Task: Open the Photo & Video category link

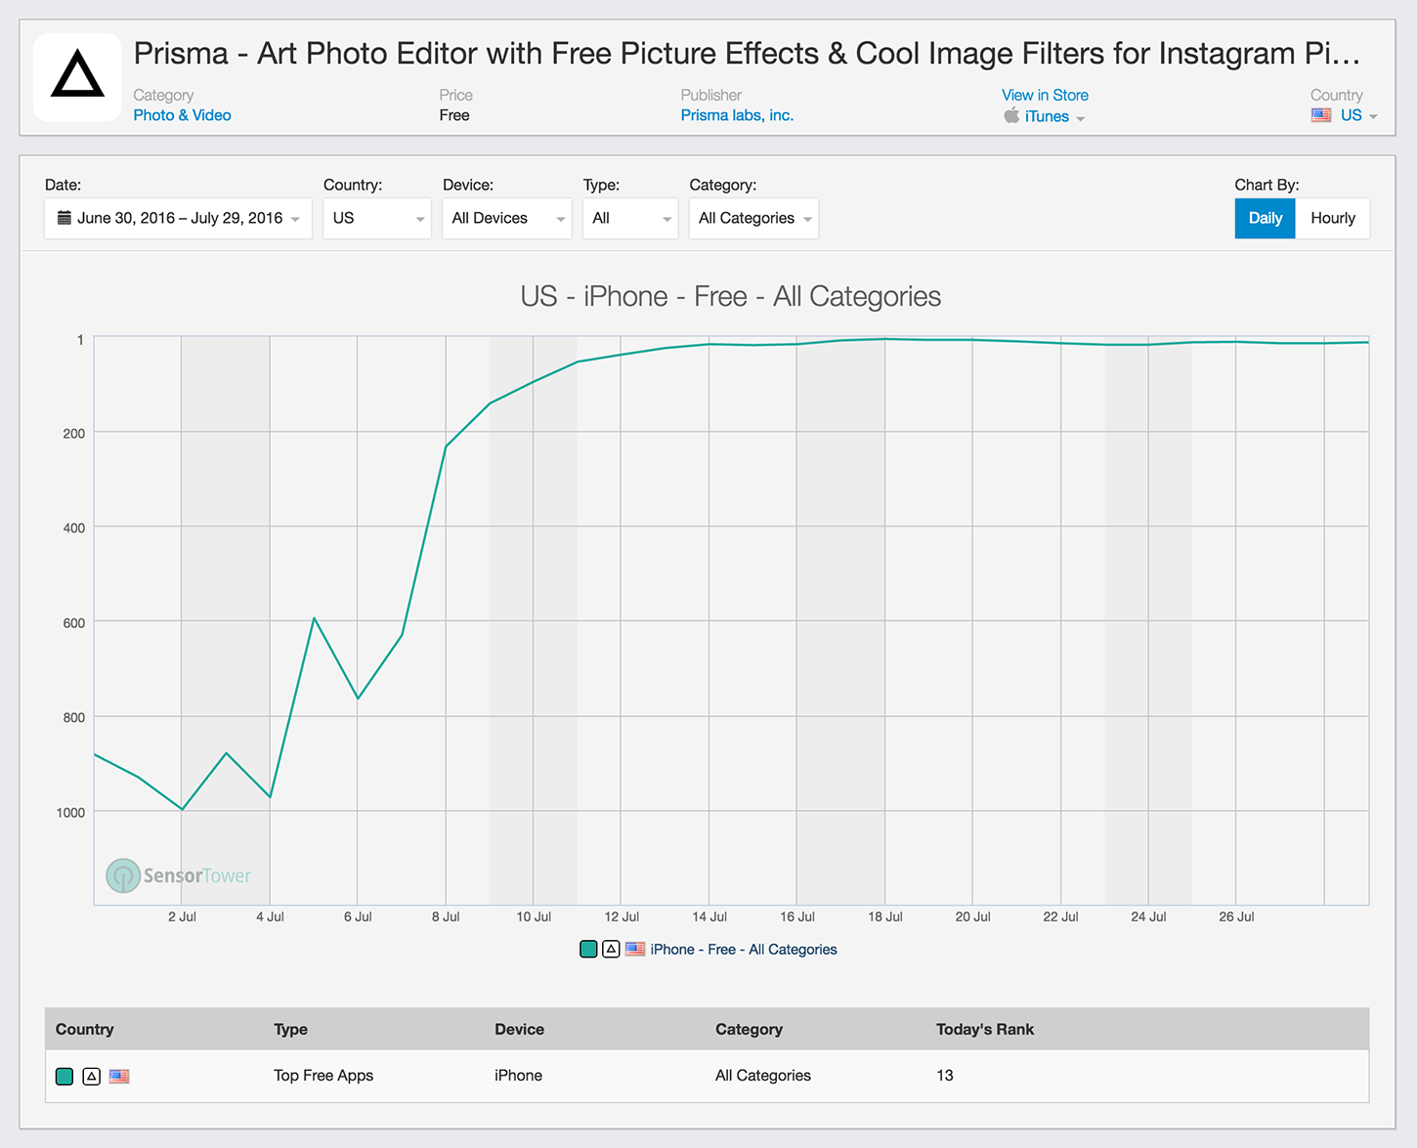Action: [182, 115]
